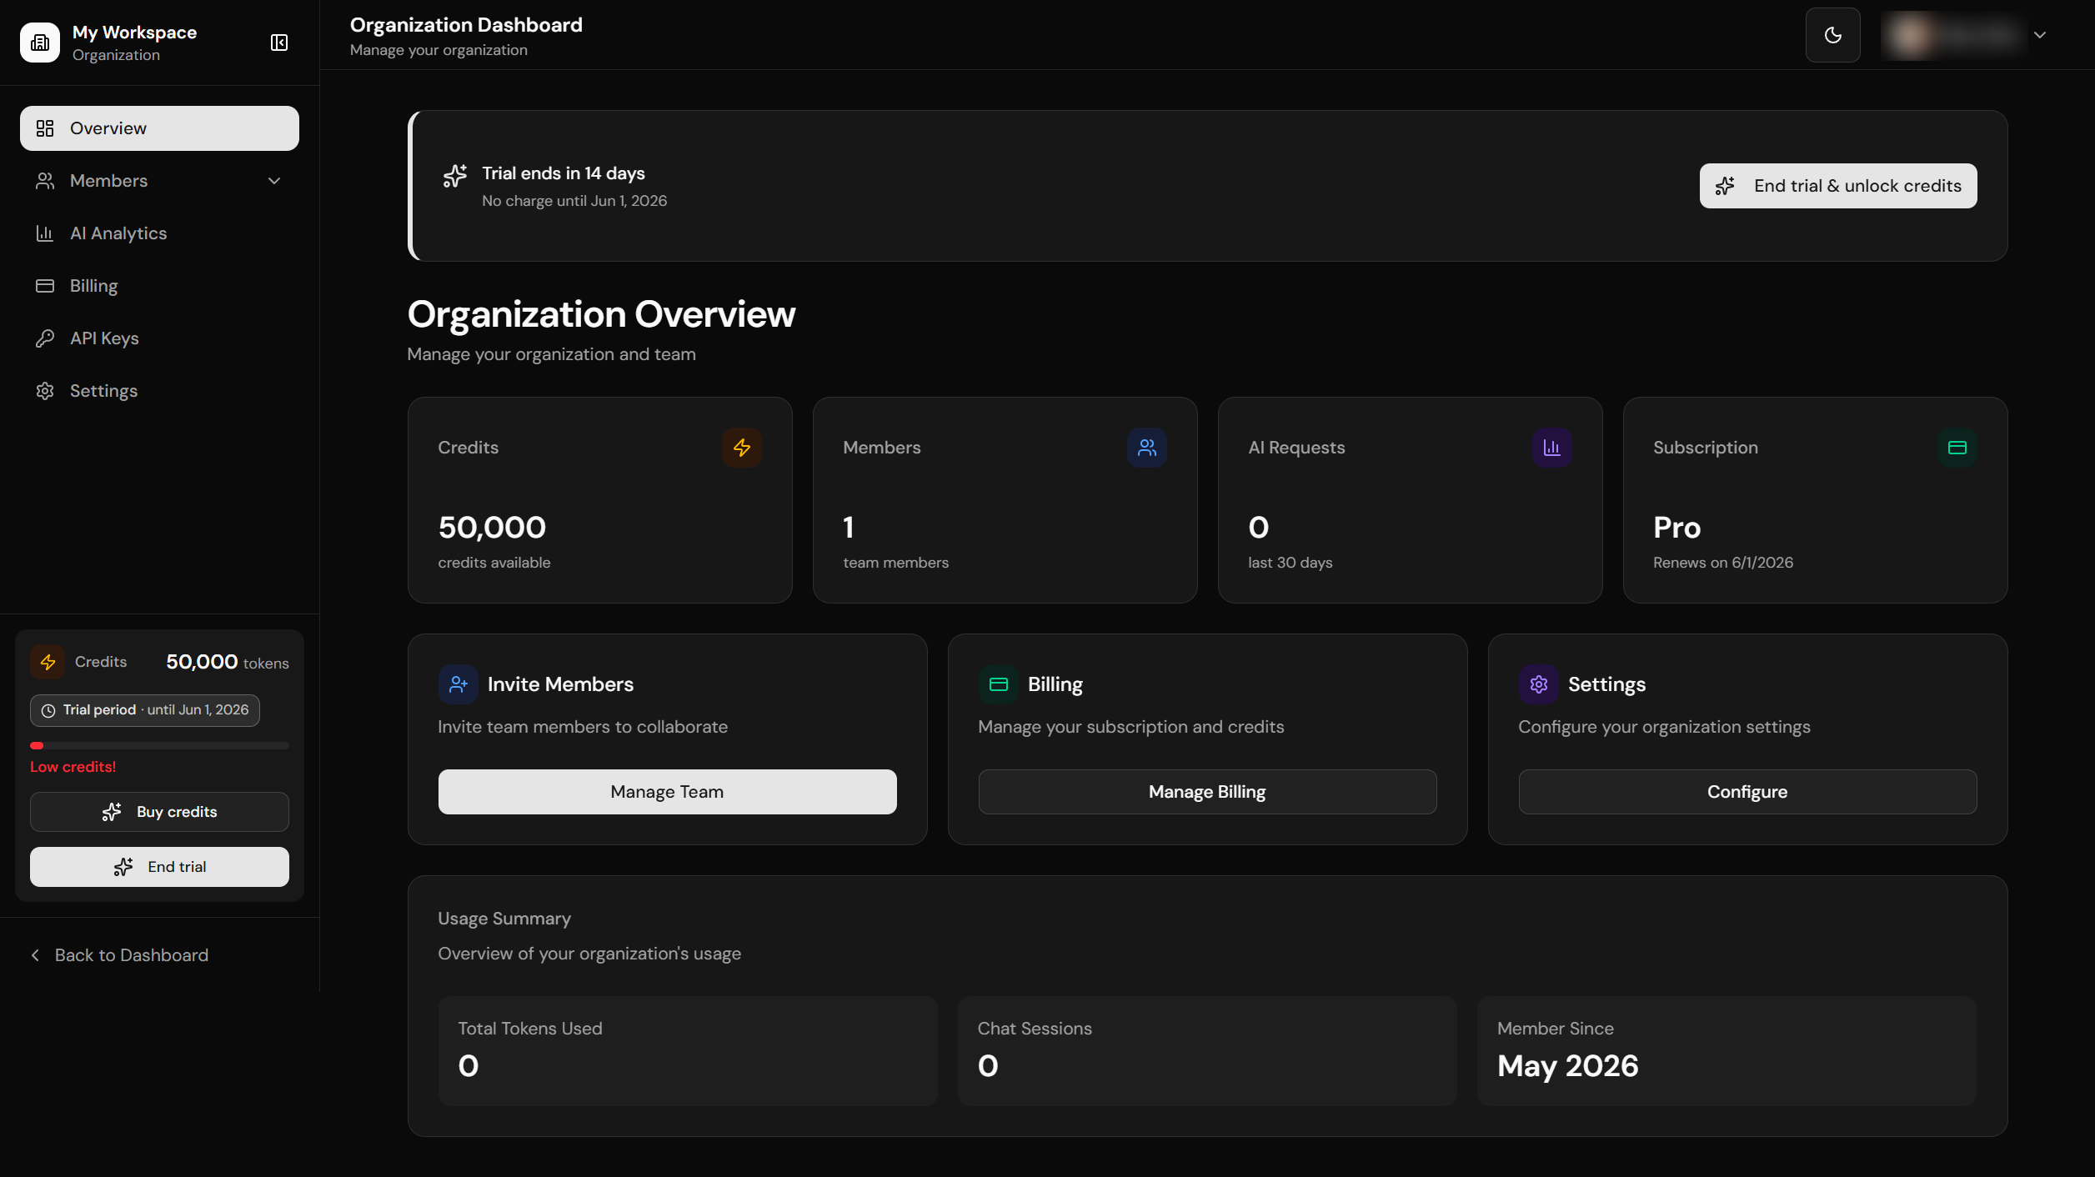Viewport: 2095px width, 1177px height.
Task: Collapse the sidebar with the panel toggle icon
Action: 279,43
